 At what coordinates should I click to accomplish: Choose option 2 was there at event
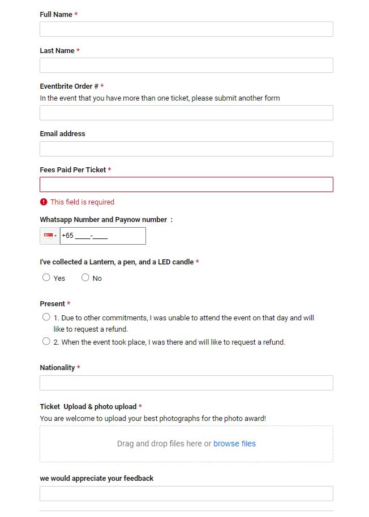pyautogui.click(x=46, y=341)
